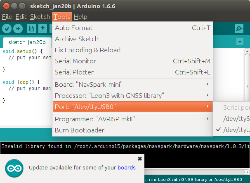Dismiss the update notification with the X
Viewport: 250px width, 183px height.
pyautogui.click(x=140, y=159)
